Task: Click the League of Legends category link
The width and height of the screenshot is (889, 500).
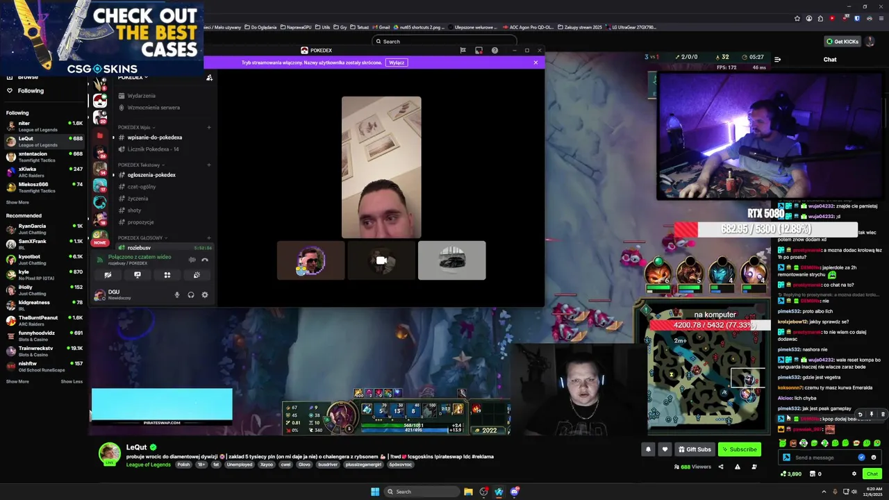Action: [148, 465]
